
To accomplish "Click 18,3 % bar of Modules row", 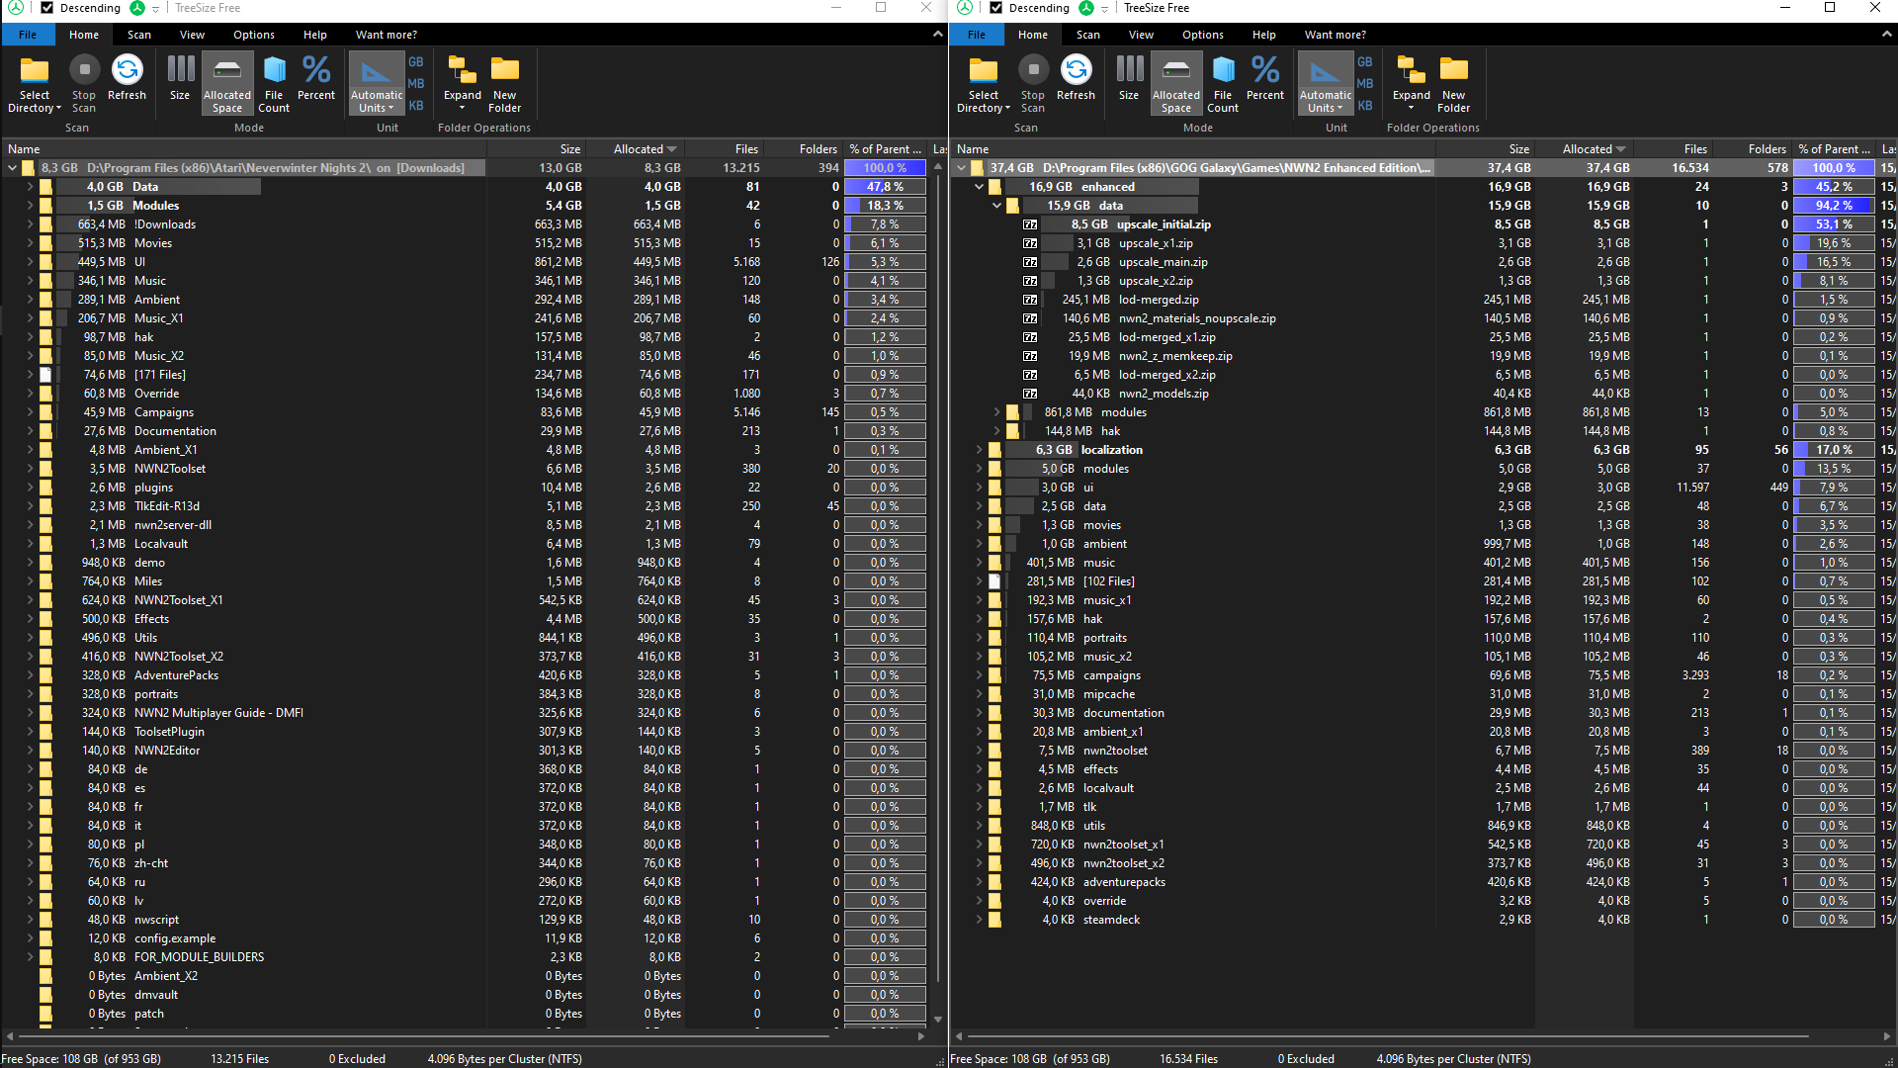I will pos(885,206).
